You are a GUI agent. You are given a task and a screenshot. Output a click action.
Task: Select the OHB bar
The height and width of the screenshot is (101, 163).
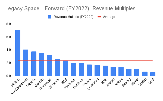(153, 74)
